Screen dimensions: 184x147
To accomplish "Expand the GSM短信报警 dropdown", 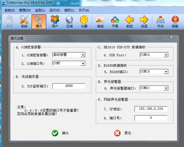I will (83, 55).
